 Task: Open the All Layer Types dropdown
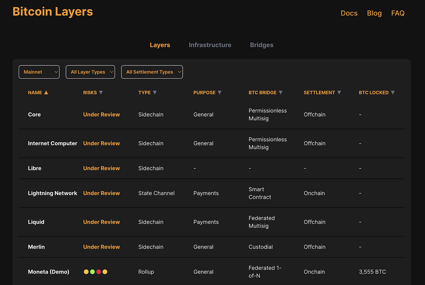pos(90,72)
